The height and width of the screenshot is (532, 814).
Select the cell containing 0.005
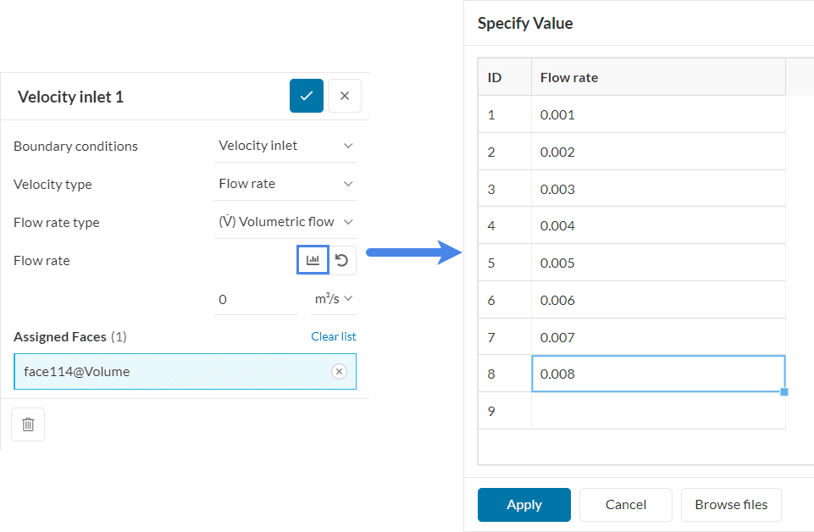click(657, 263)
